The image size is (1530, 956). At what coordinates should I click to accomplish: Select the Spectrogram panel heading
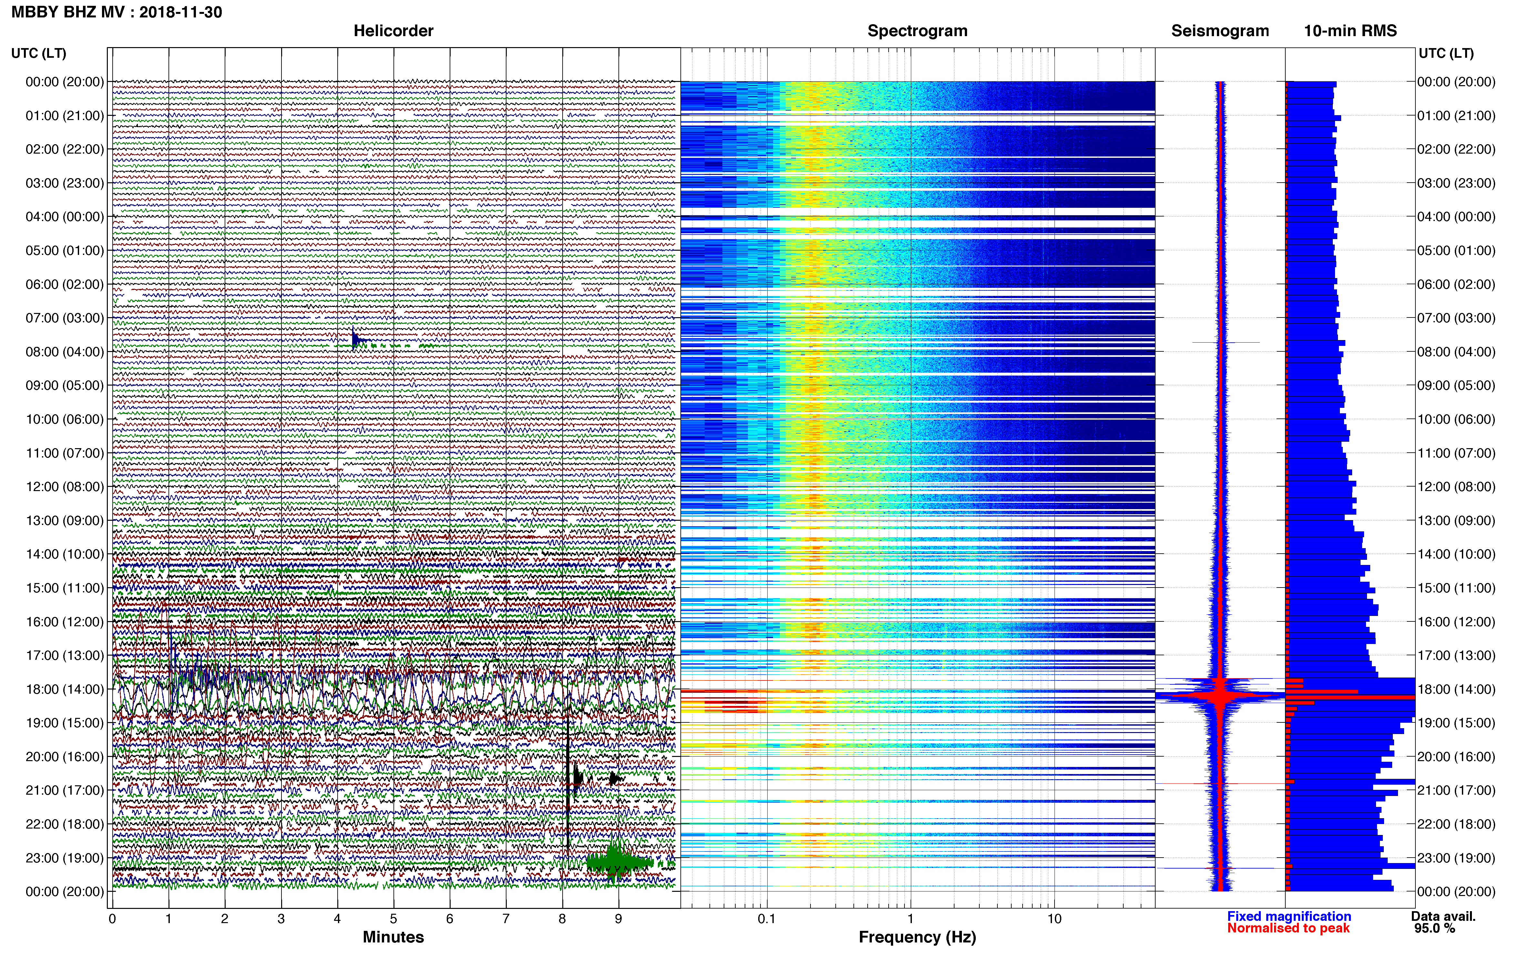coord(917,31)
